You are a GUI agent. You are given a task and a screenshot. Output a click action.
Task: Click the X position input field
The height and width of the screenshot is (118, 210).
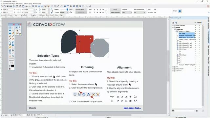click(8, 10)
